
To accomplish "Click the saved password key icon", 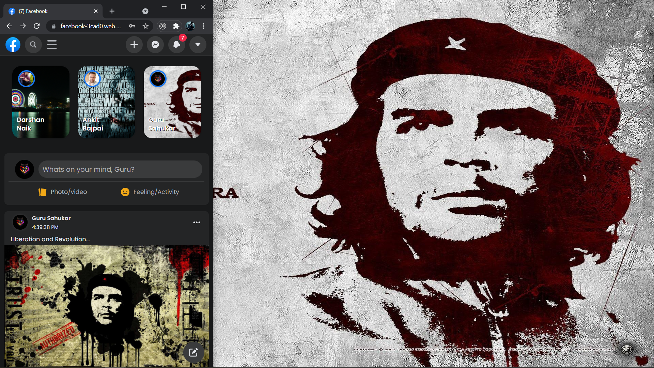I will [132, 26].
